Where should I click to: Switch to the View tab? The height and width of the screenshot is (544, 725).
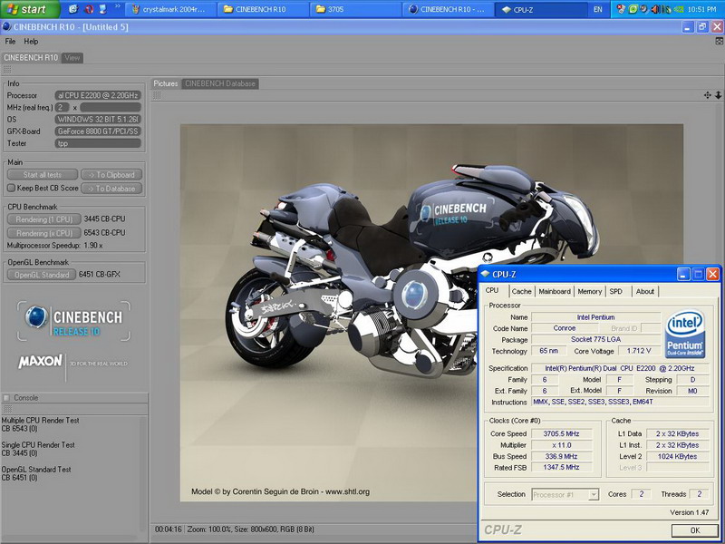click(72, 58)
